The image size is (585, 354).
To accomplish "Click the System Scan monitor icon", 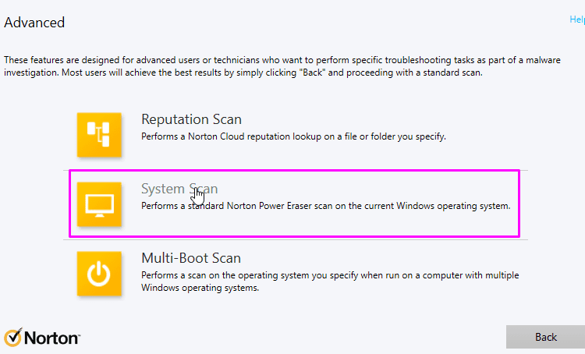I will click(99, 204).
